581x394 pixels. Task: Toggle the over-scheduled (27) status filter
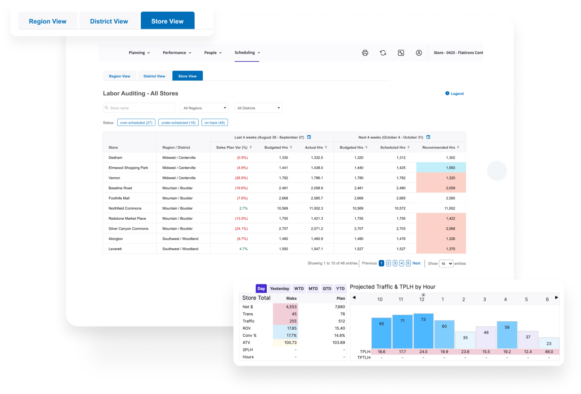tap(136, 123)
